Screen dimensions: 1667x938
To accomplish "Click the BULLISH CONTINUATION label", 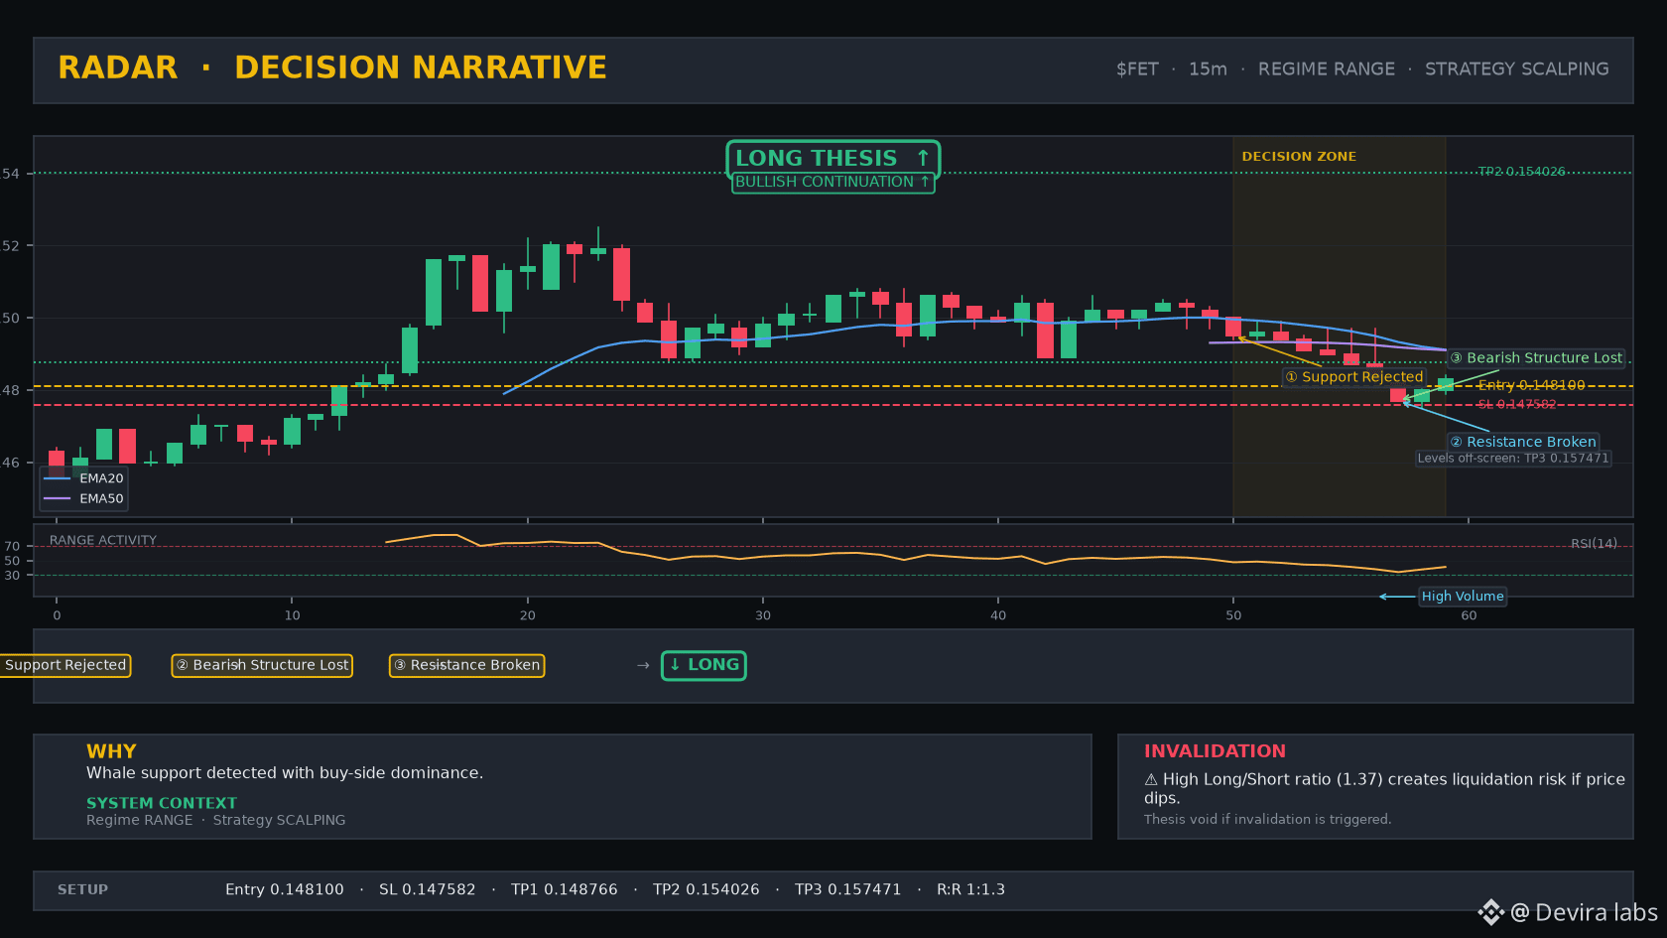I will click(833, 183).
